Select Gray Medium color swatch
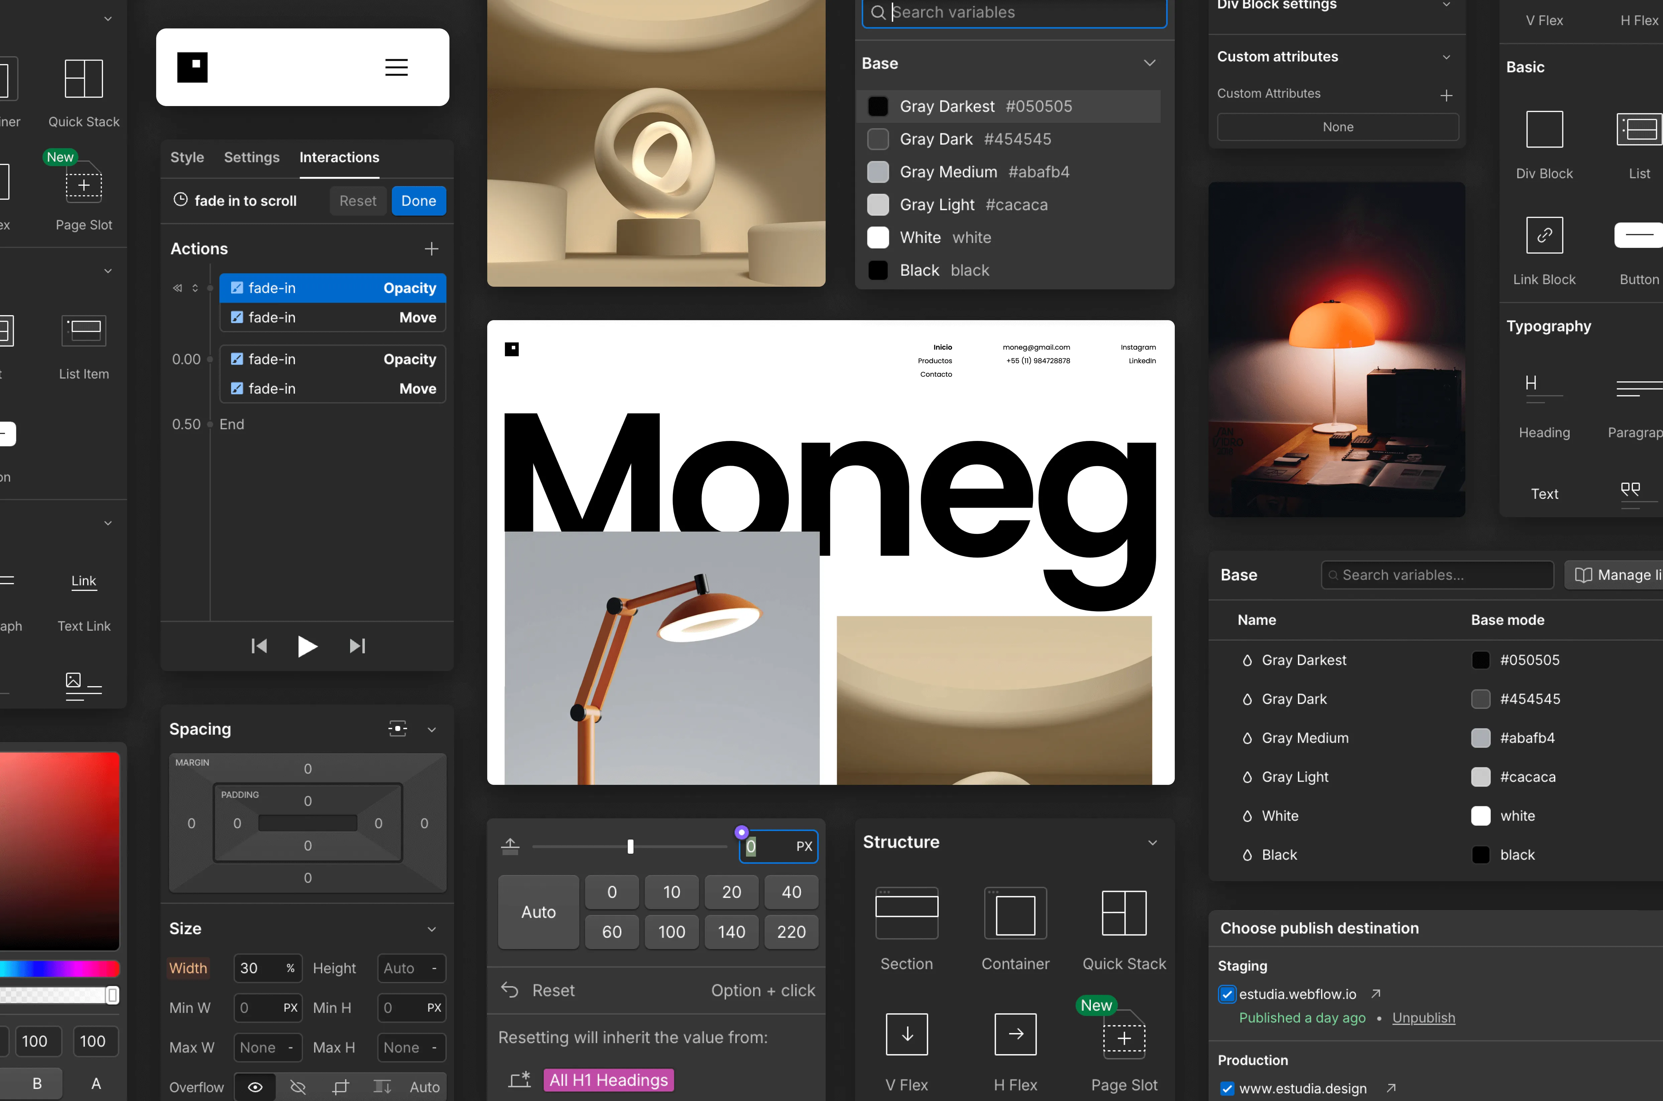 878,172
